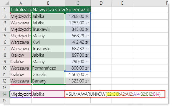The height and width of the screenshot is (108, 176).
Task: Select the Gruszki cell
Action: point(48,75)
